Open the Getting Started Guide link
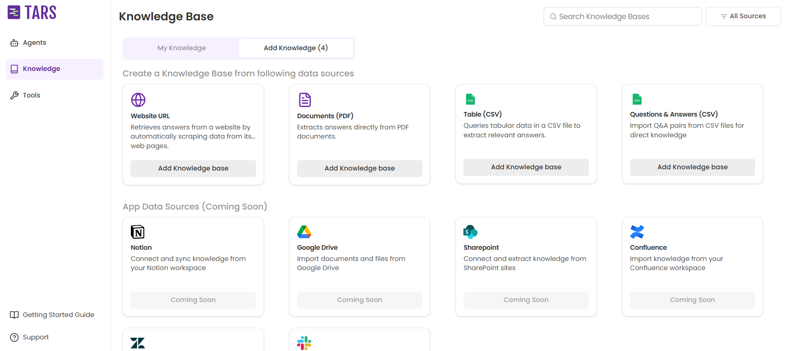This screenshot has height=351, width=788. coord(58,315)
